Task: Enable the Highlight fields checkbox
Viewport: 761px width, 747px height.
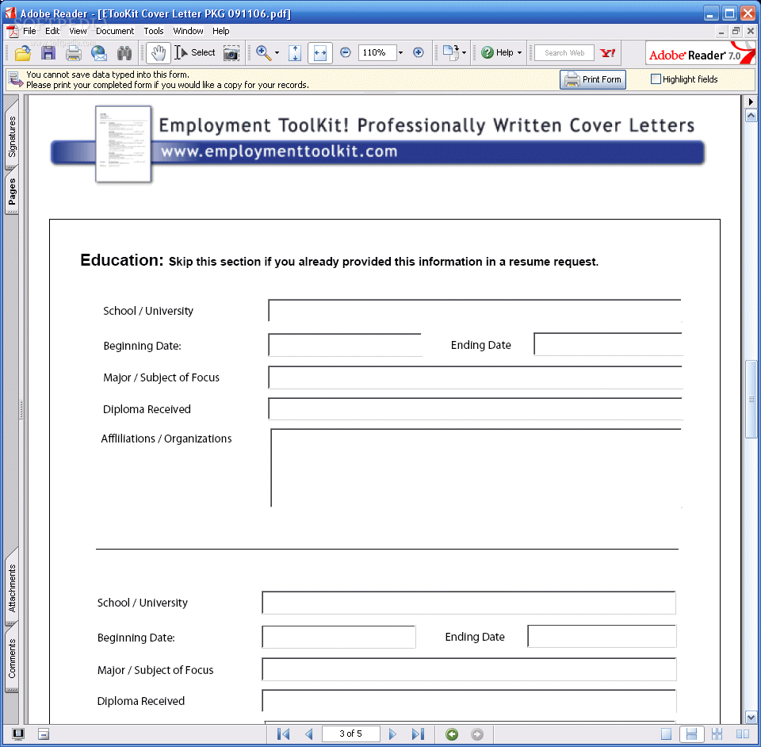Action: coord(656,79)
